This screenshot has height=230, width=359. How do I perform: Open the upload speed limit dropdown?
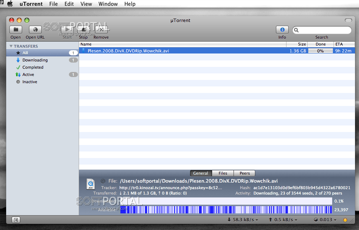(x=283, y=220)
